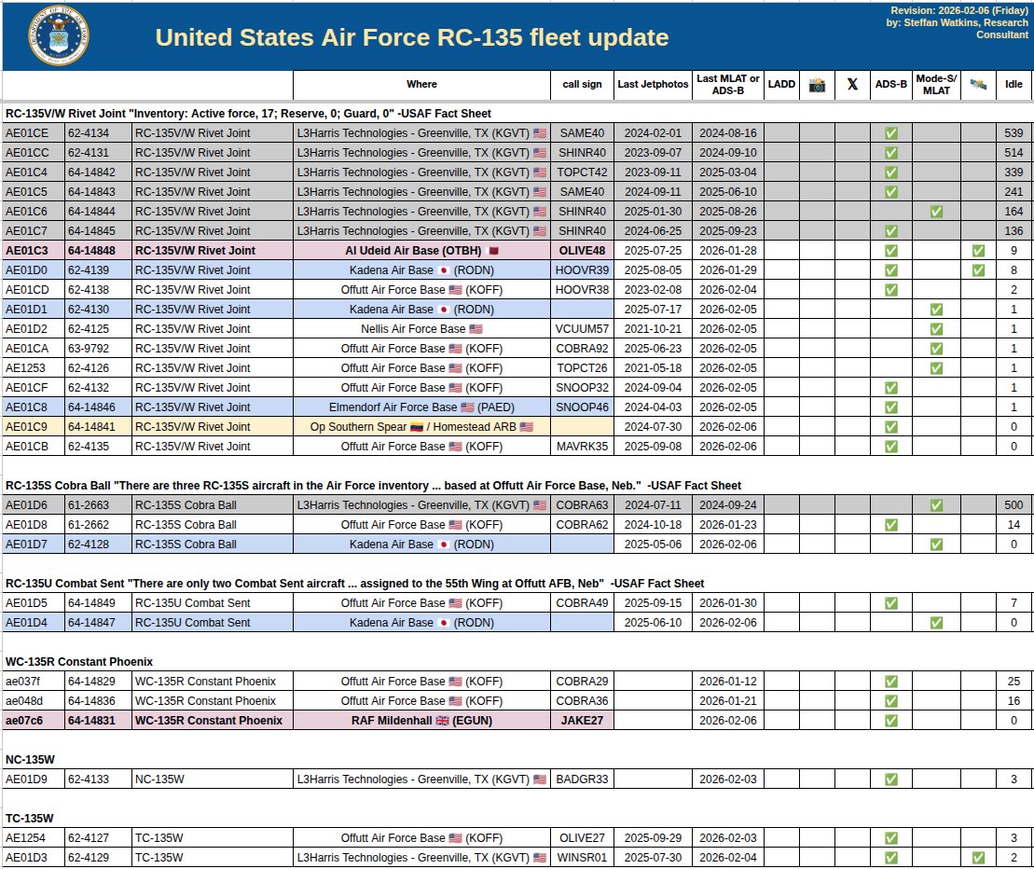This screenshot has height=869, width=1034.
Task: Select the 'RC-135U Combat Sent' cell in the AE01D5 row
Action: pos(213,603)
